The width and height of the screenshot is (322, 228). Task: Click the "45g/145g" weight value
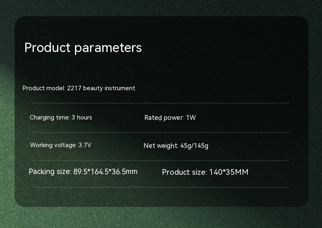194,145
